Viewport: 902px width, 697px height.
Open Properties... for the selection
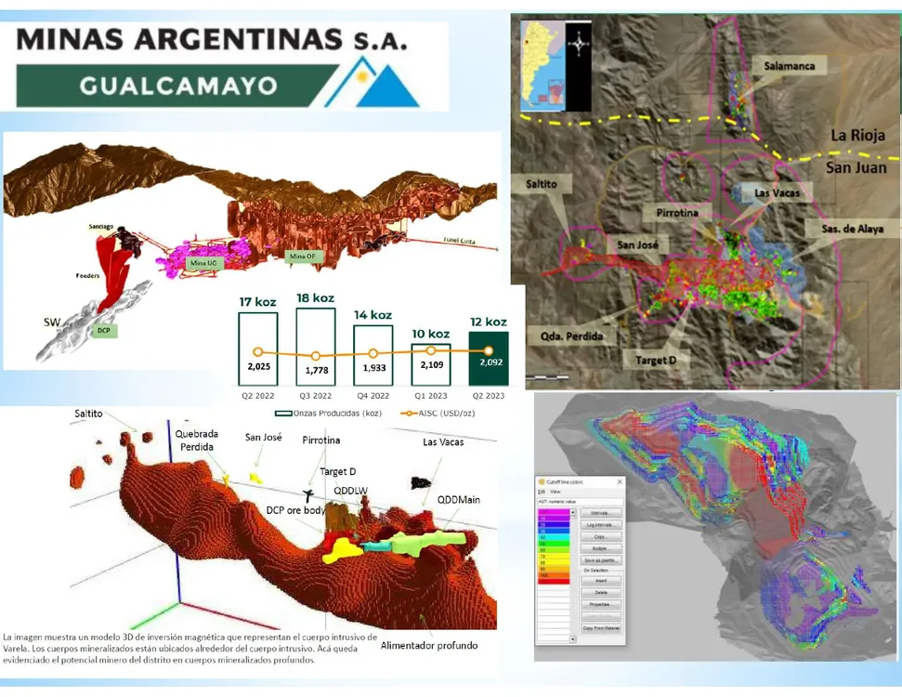(x=600, y=604)
